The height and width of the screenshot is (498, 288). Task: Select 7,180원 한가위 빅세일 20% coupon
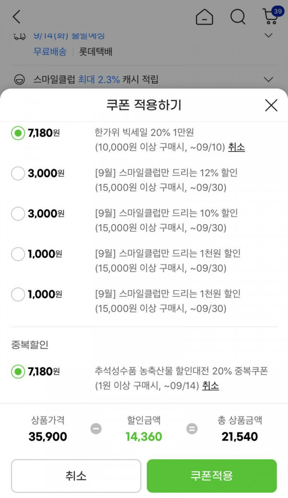(x=18, y=133)
